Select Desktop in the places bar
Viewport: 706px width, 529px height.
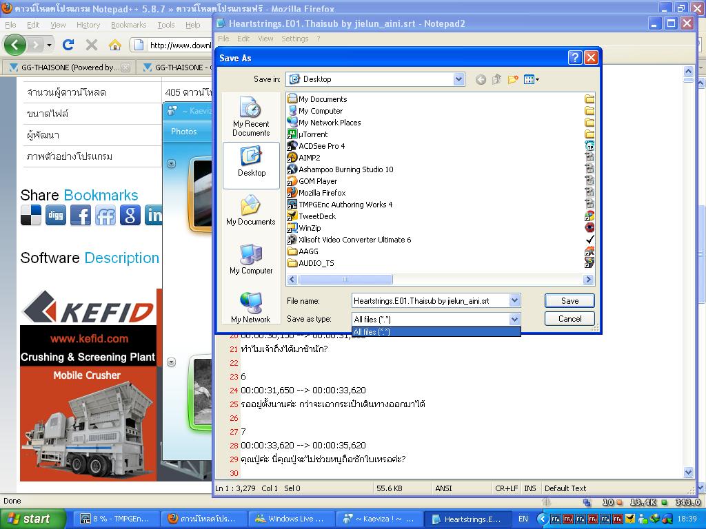[251, 165]
